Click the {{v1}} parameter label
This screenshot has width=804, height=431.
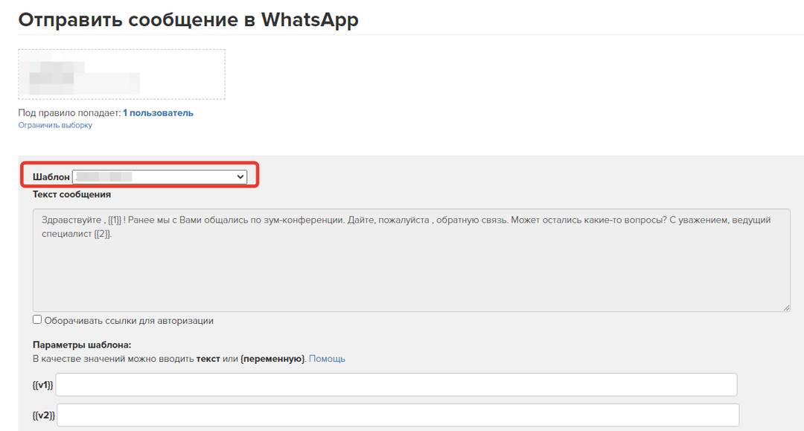click(x=43, y=386)
